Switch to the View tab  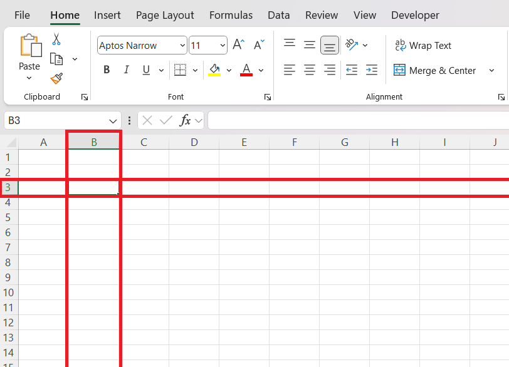[x=365, y=15]
